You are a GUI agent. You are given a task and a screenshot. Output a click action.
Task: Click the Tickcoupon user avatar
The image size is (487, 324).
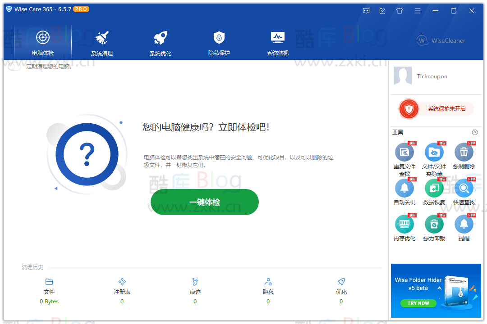pos(402,76)
